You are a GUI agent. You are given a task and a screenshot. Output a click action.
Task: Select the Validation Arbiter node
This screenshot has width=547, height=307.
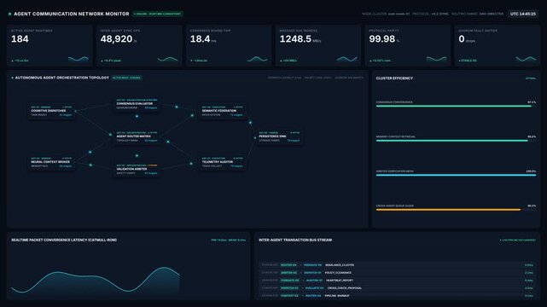pos(137,170)
